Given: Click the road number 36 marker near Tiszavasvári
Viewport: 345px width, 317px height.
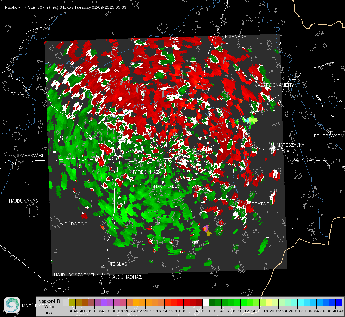Looking at the screenshot, I should pos(22,162).
